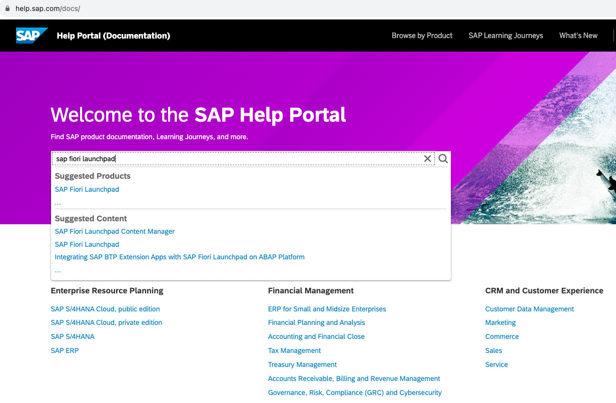This screenshot has height=403, width=616.
Task: Click the Suggested Products label
Action: 93,176
